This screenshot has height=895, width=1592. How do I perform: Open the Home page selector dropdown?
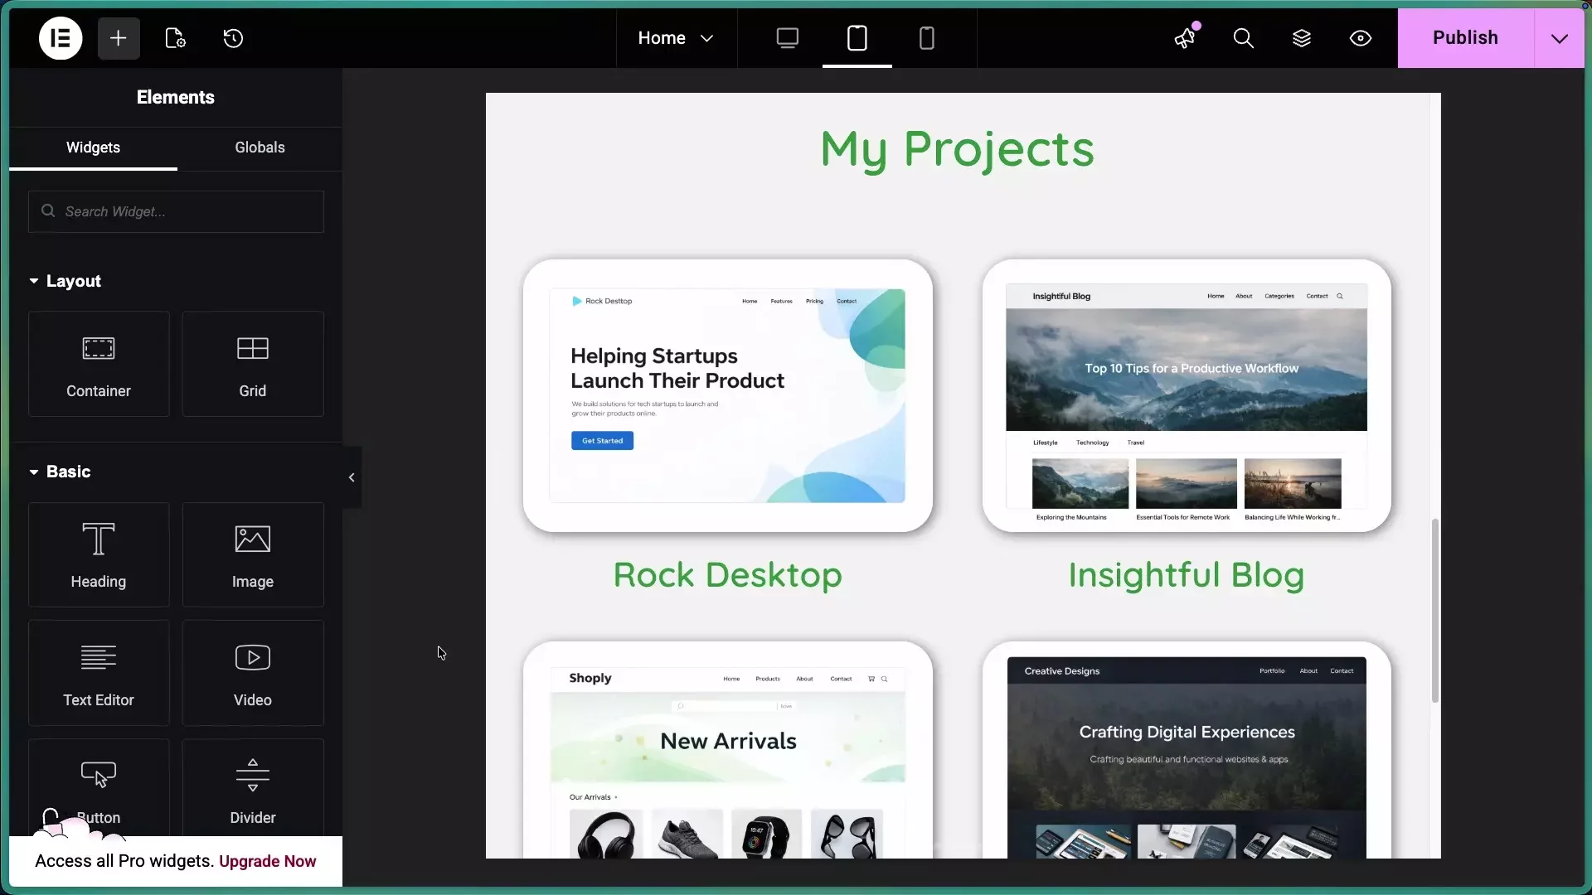coord(676,38)
